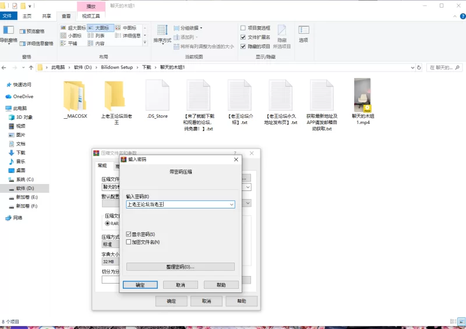Click the up-one-level arrow beside address bar
Image resolution: width=466 pixels, height=329 pixels.
pos(30,68)
